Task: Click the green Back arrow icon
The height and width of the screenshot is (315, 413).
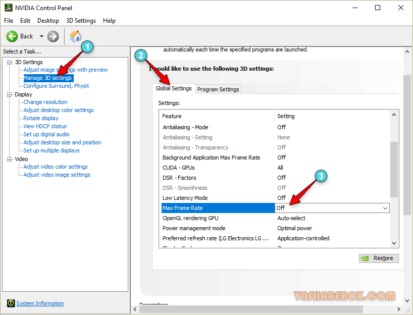Action: [12, 36]
